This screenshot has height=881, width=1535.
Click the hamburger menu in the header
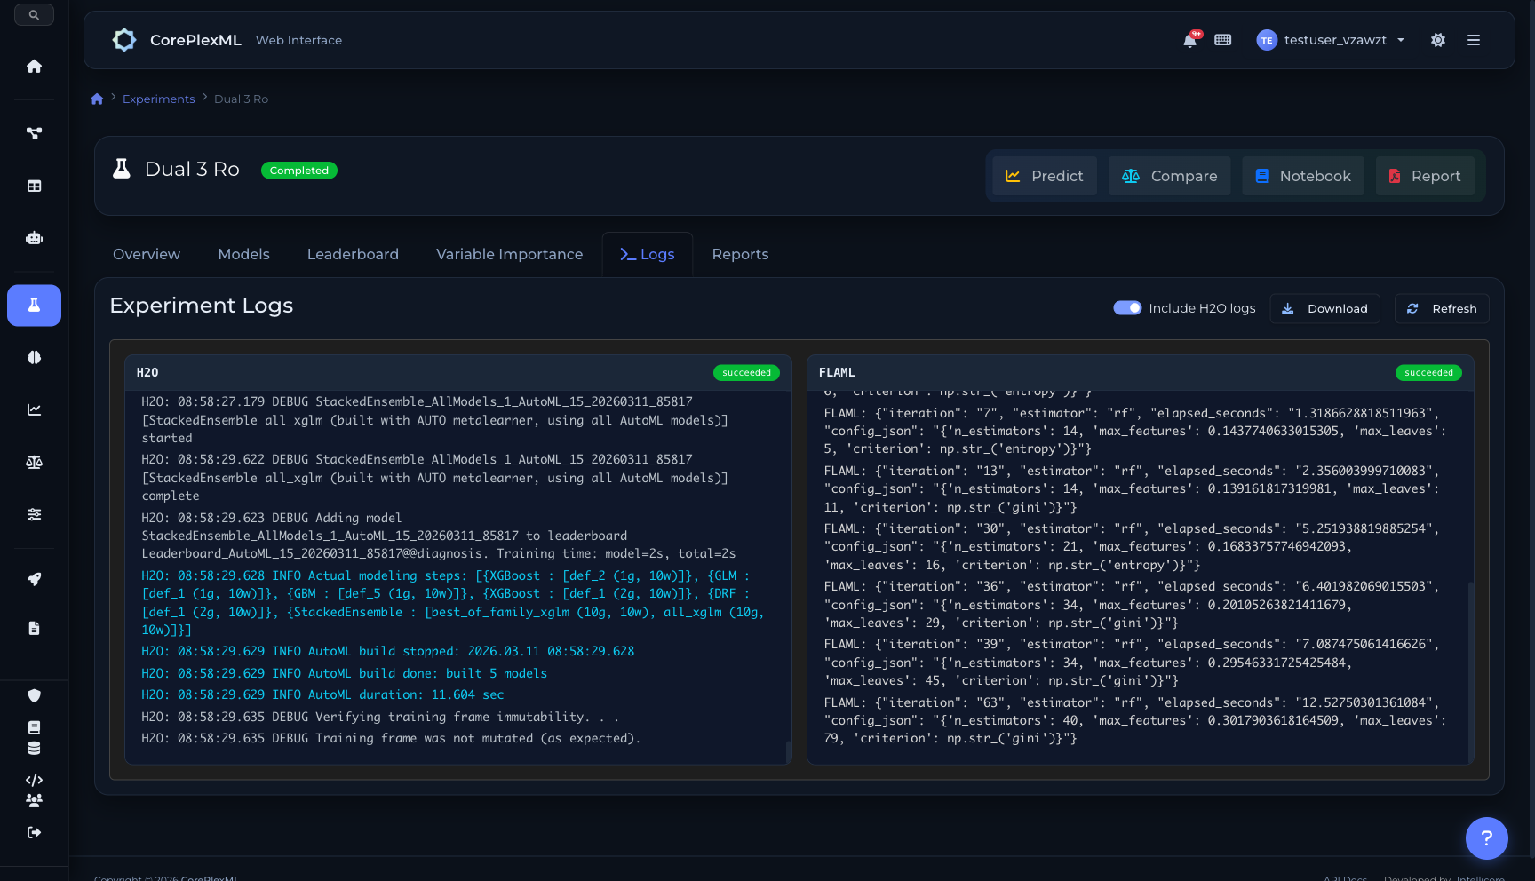(x=1474, y=40)
